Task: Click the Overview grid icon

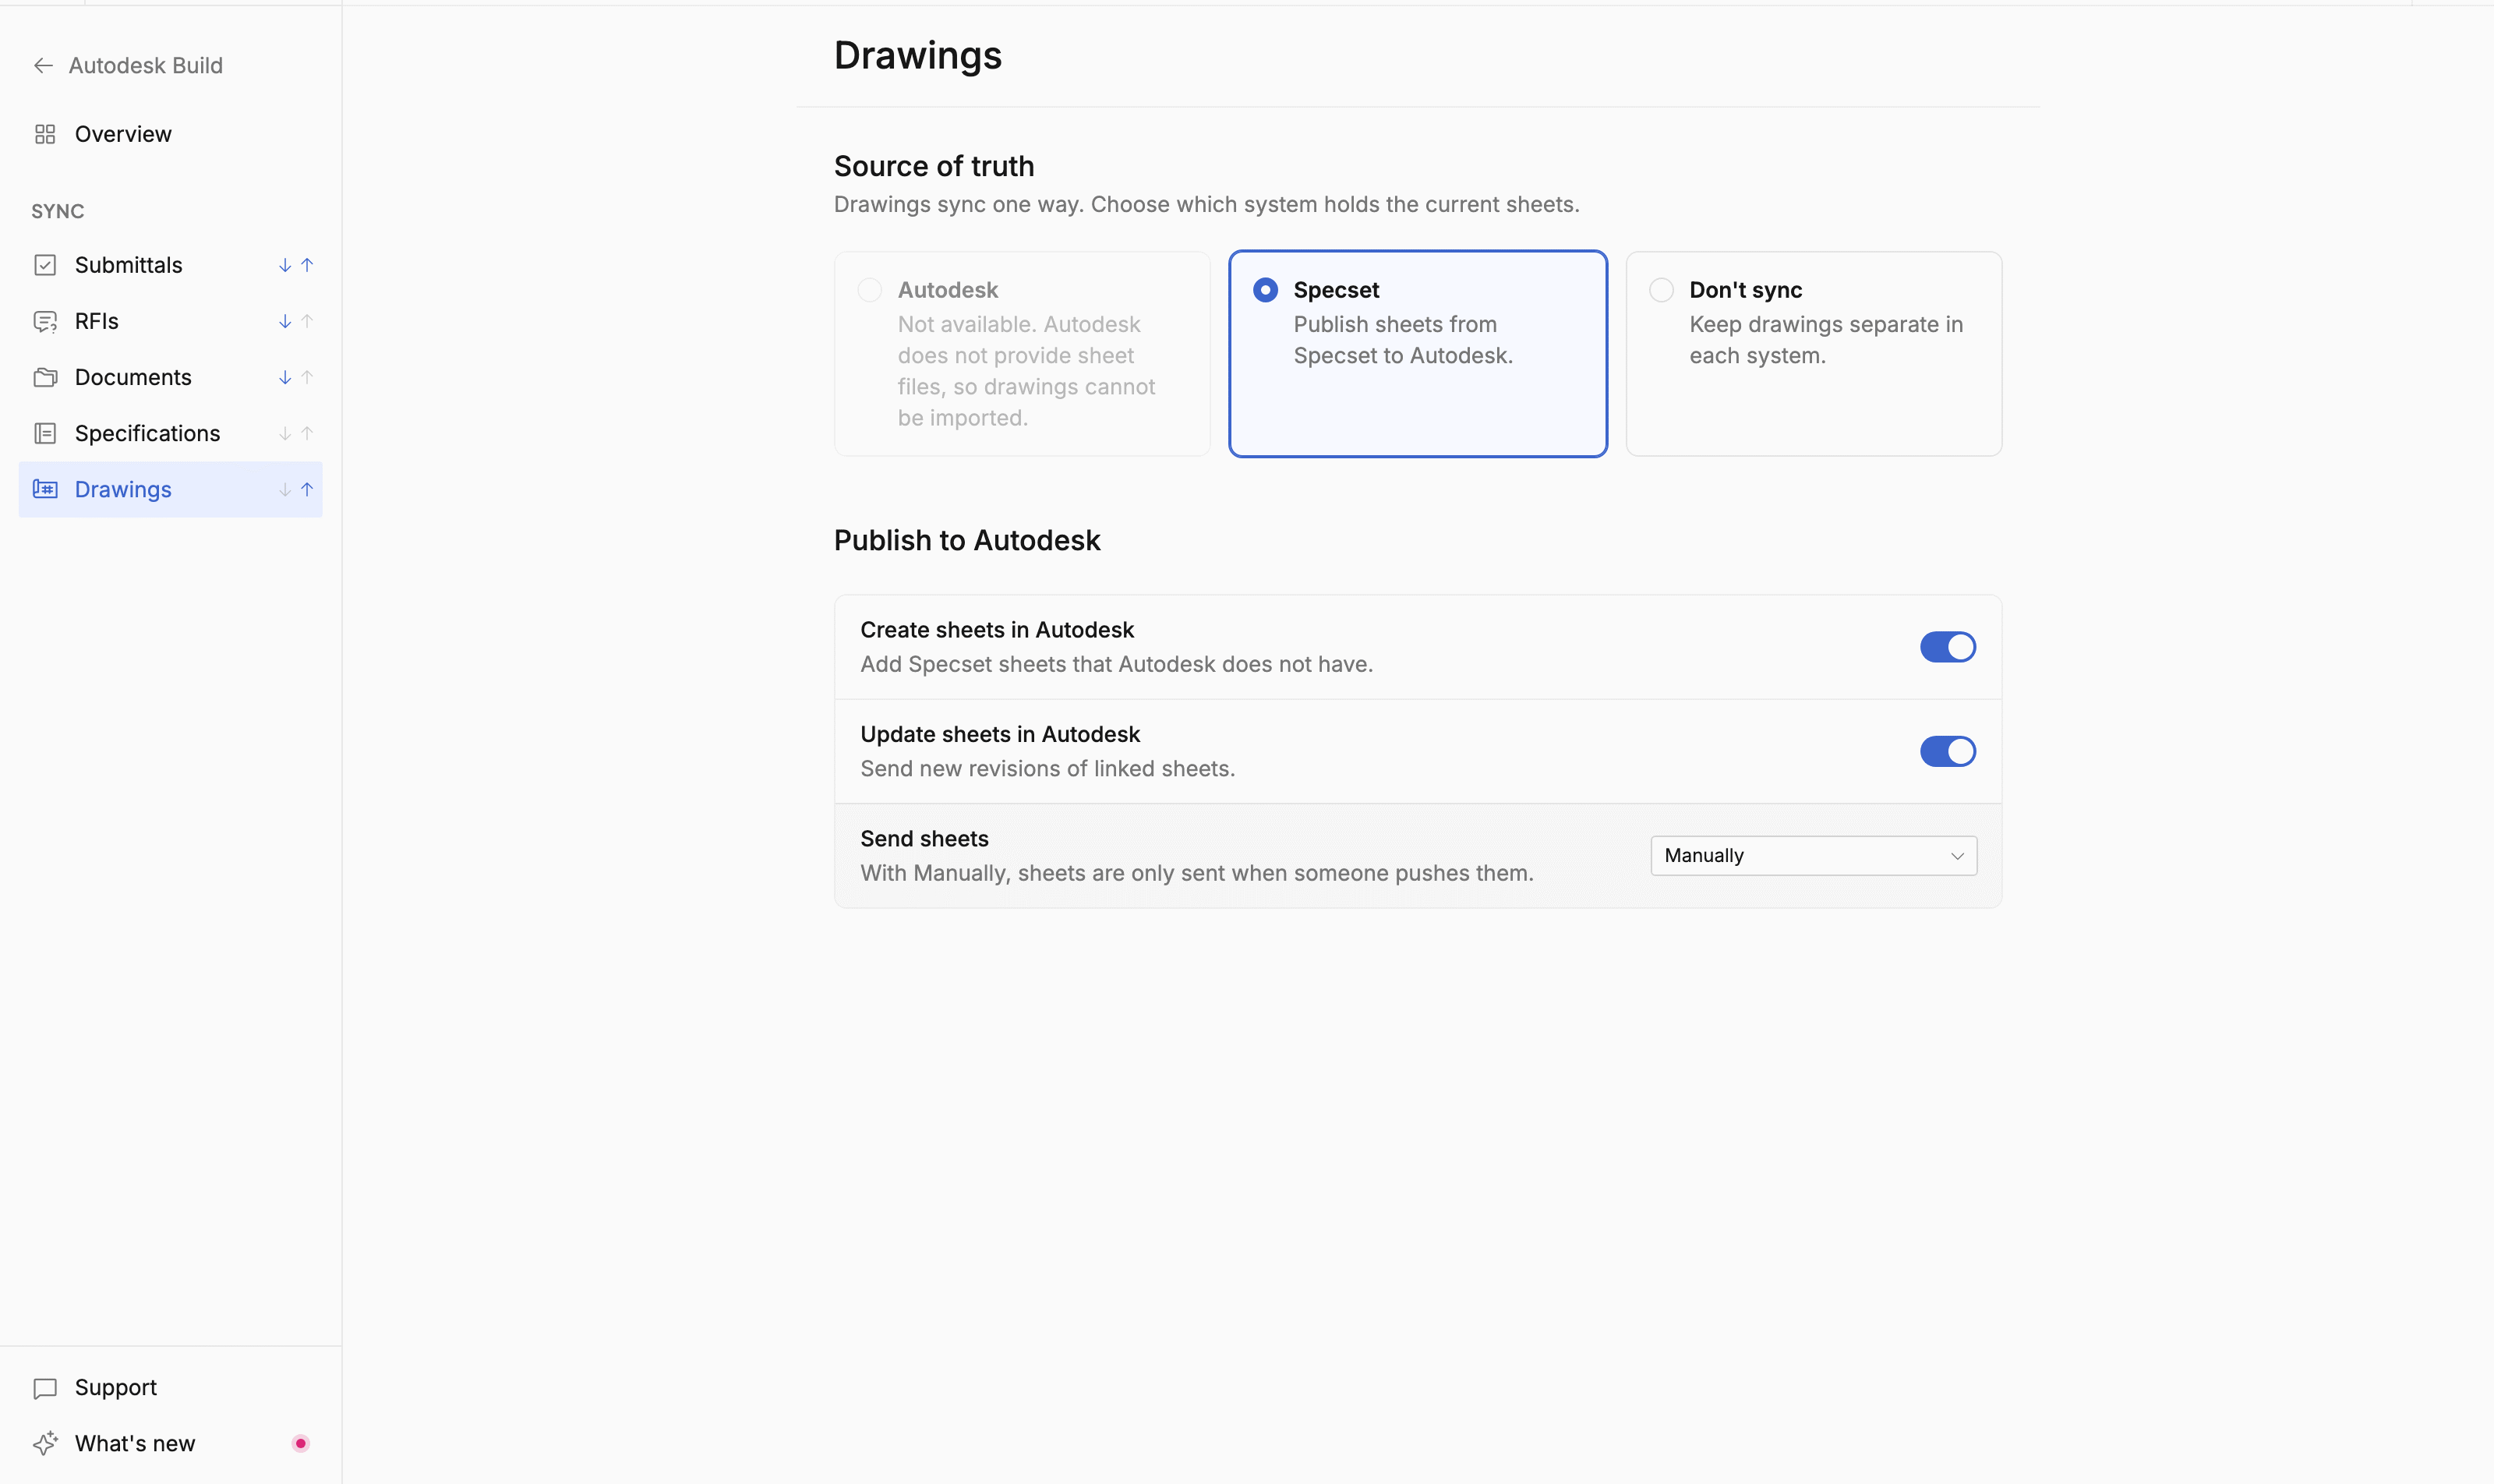Action: coord(45,134)
